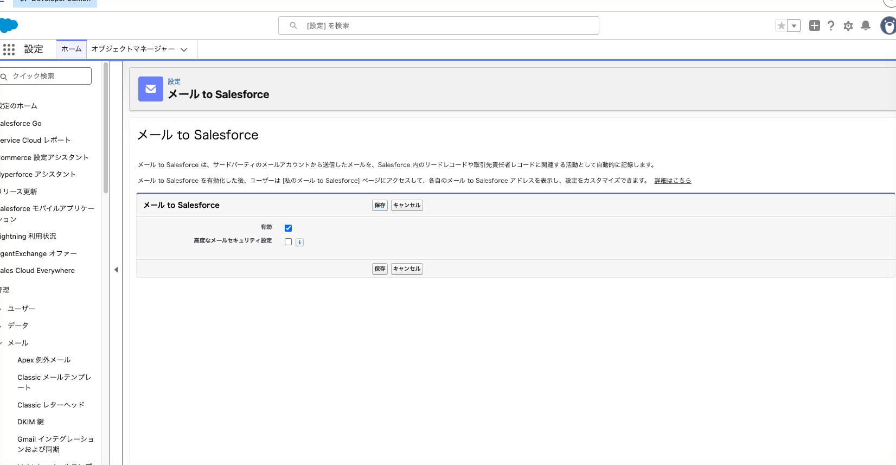Click the Salesforce cloud logo
The width and height of the screenshot is (896, 465).
tap(9, 25)
